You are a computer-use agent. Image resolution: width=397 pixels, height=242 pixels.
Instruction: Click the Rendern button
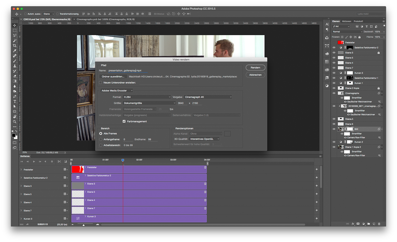click(x=255, y=68)
